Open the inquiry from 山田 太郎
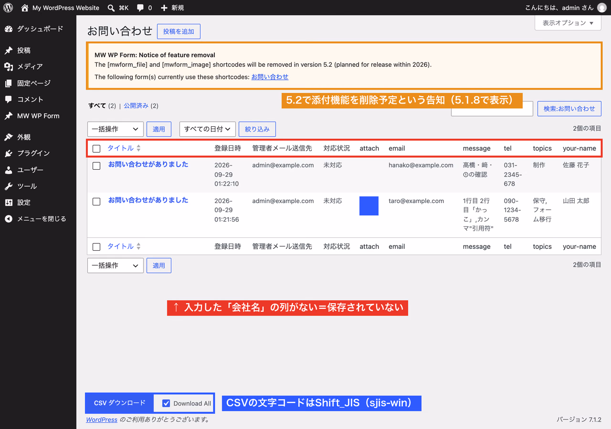This screenshot has width=611, height=429. [x=148, y=200]
